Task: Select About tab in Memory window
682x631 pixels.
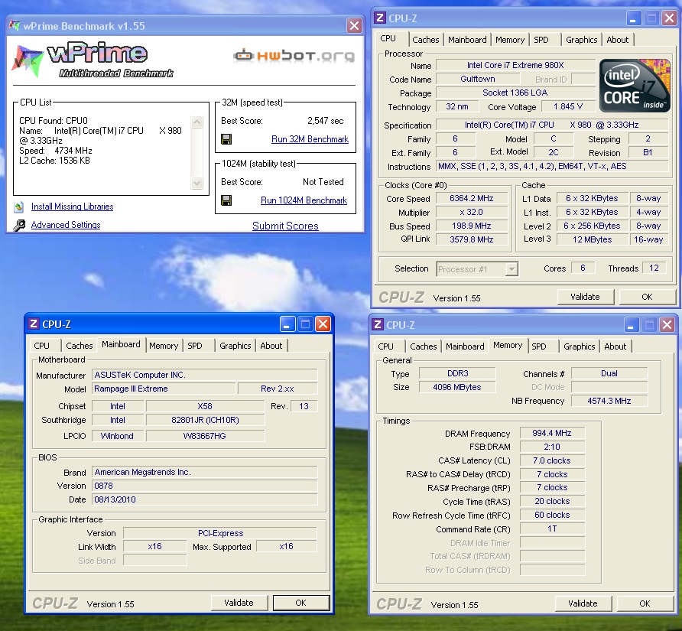Action: point(615,346)
